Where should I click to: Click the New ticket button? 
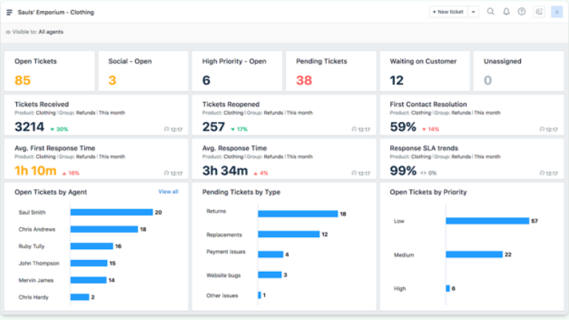449,12
